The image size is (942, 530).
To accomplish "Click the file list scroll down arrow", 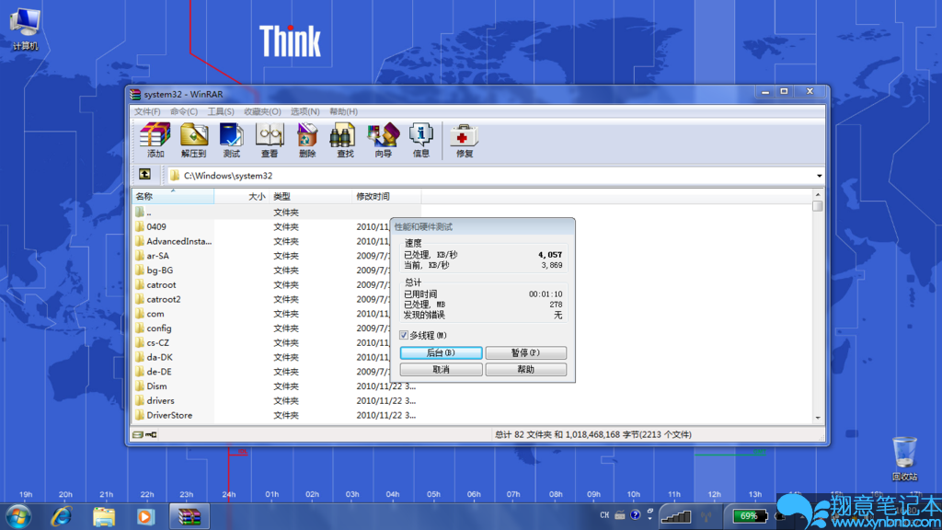I will point(817,418).
